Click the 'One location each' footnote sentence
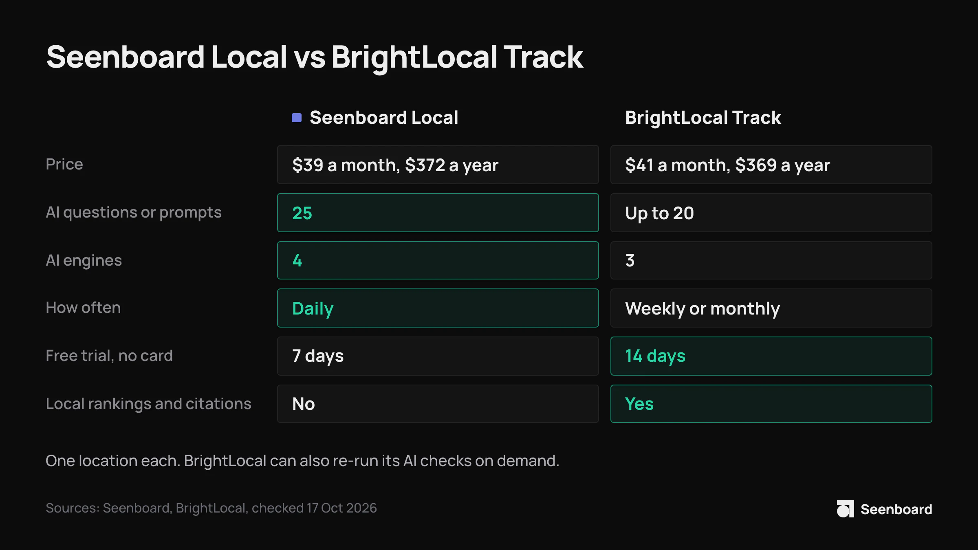 click(x=302, y=461)
